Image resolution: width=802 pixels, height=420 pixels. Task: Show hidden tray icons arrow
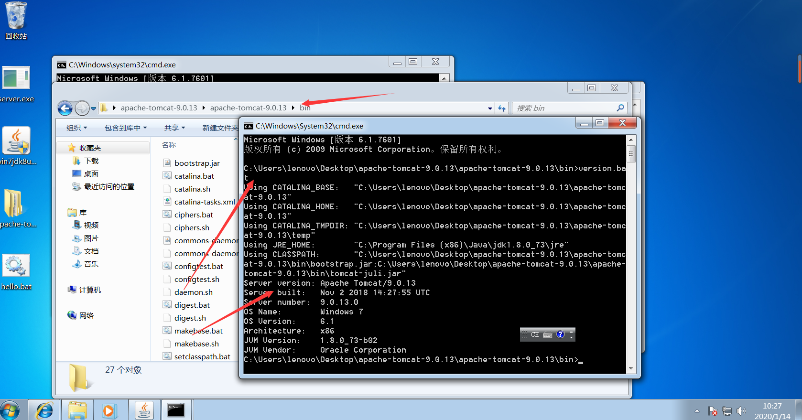[697, 410]
